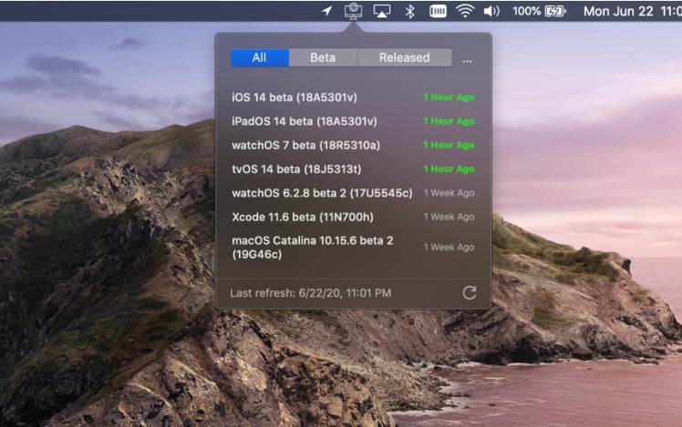Open the AirPlay display menu icon

382,11
